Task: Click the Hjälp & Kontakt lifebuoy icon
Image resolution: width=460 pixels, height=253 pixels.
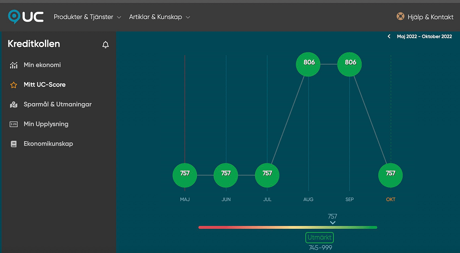Action: pyautogui.click(x=400, y=17)
